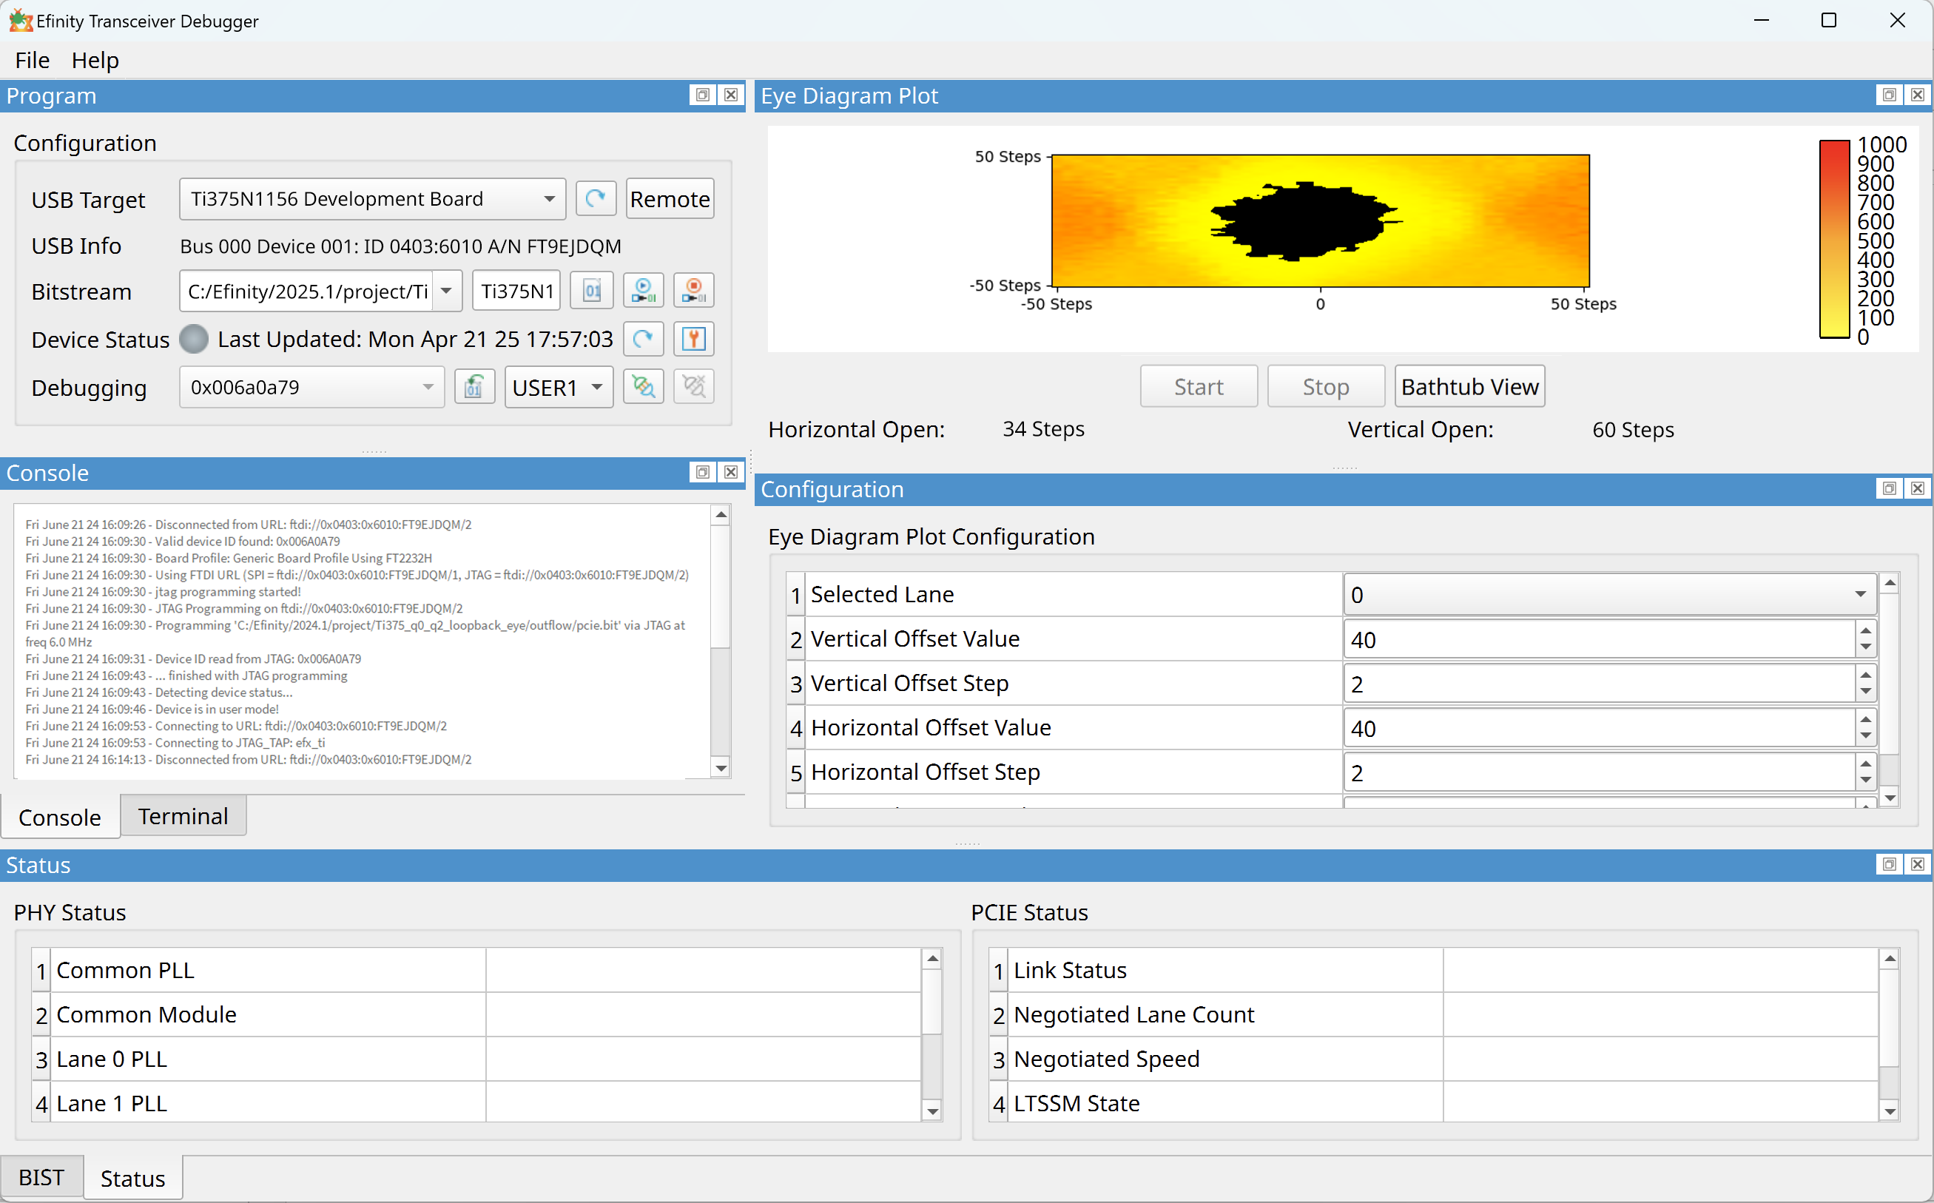Open the Selected Lane dropdown
This screenshot has height=1203, width=1934.
tap(1859, 595)
